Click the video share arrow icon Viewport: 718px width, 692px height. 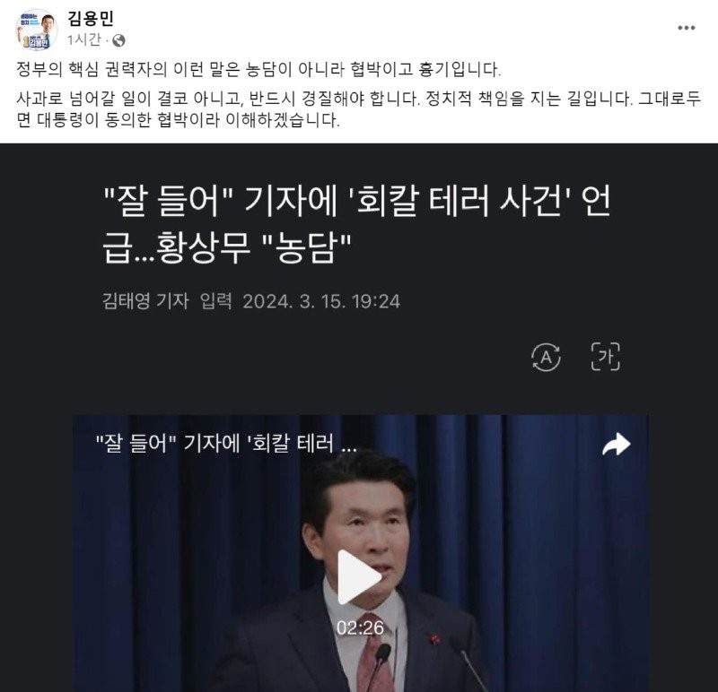tap(616, 444)
